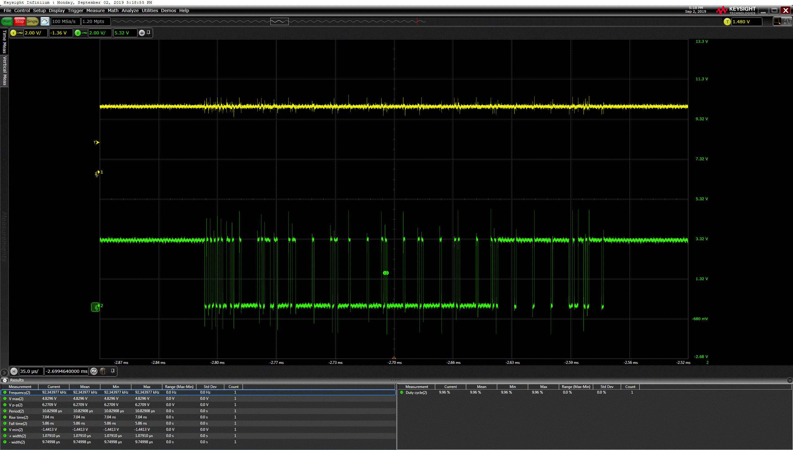Screen dimensions: 793x450
Task: Select the zoom box selection tool icon
Action: click(777, 21)
